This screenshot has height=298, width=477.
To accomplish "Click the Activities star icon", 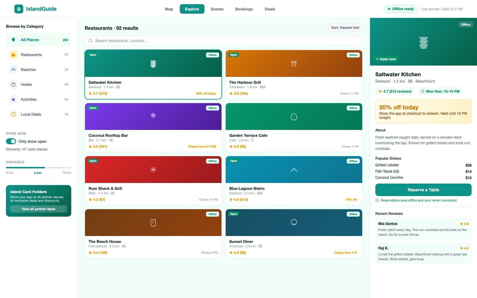I will pos(13,99).
